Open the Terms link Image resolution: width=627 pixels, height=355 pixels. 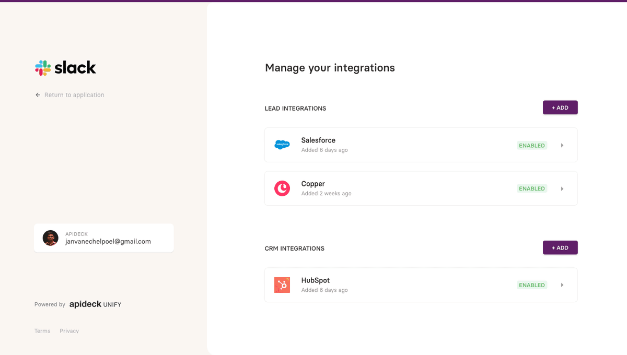tap(42, 331)
